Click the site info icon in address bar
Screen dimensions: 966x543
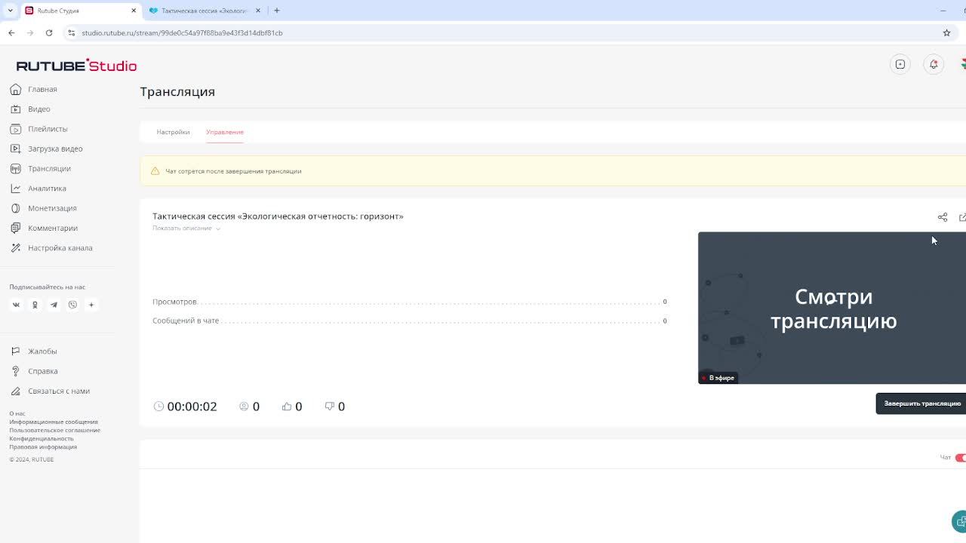71,33
